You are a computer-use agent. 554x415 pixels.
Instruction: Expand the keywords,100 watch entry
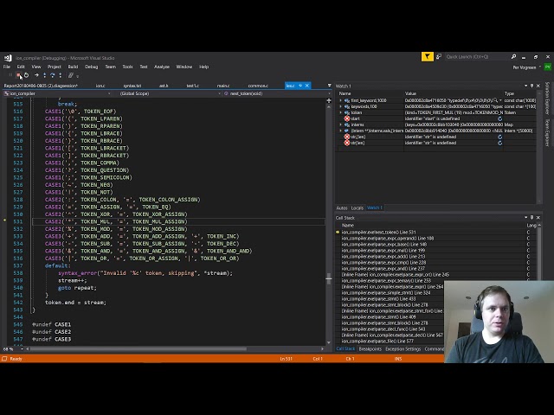point(340,106)
